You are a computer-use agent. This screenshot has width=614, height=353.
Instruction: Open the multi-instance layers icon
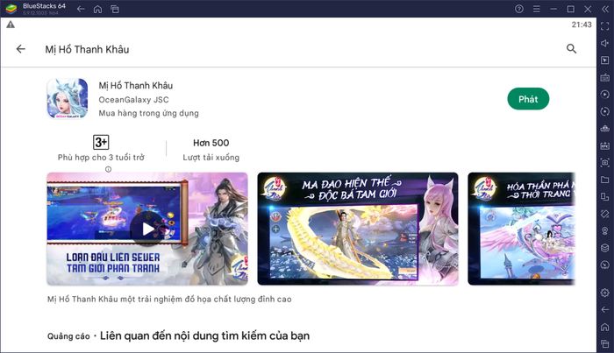coord(605,248)
